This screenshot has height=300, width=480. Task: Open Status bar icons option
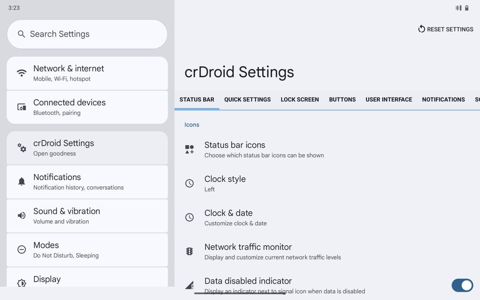(327, 149)
